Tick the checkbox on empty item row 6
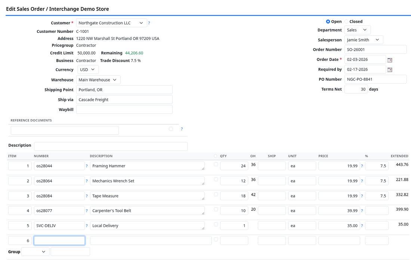 coord(216,239)
